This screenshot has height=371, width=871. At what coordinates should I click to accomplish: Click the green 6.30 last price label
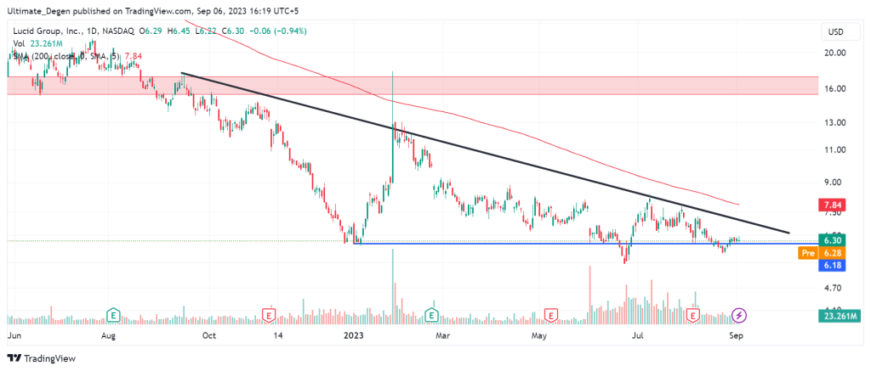831,240
